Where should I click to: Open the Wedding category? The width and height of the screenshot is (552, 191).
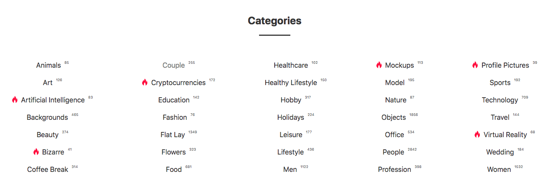(x=500, y=152)
